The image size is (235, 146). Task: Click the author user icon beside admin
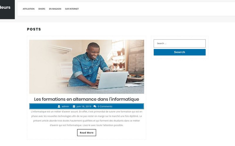[x=59, y=106]
